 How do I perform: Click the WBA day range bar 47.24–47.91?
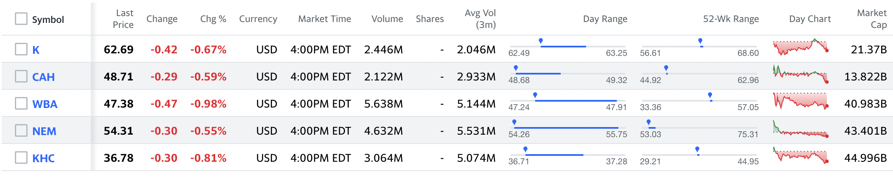point(568,101)
